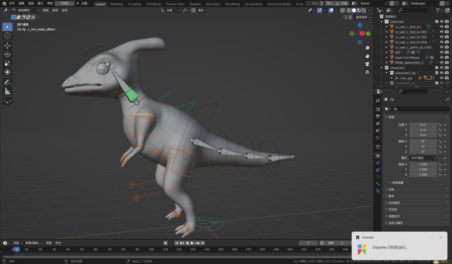Select the Rotate tool in the left toolbar
452x264 pixels.
click(8, 54)
